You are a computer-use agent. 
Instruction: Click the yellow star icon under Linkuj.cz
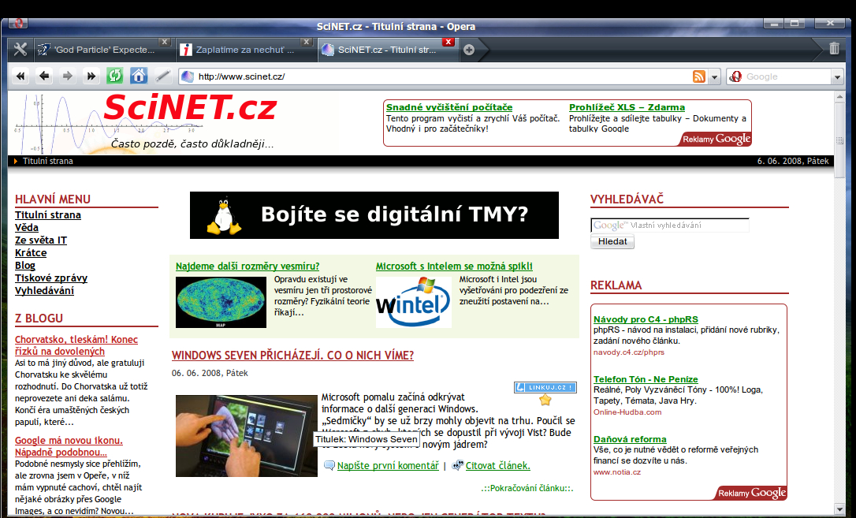click(x=545, y=400)
